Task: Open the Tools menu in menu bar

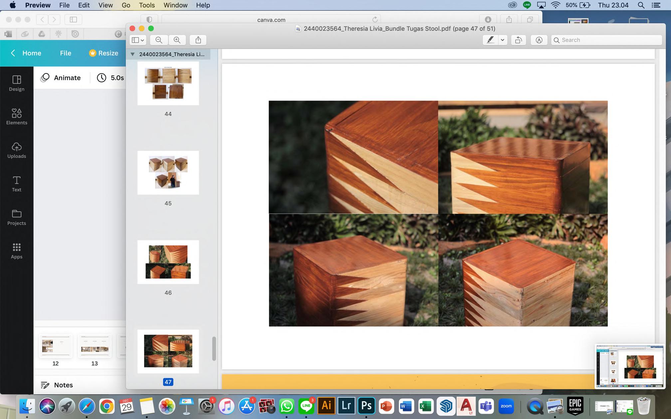Action: pos(147,5)
